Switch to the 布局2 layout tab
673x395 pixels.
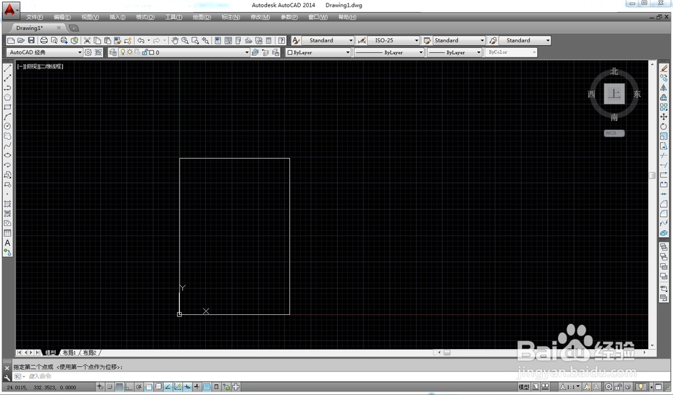coord(90,353)
